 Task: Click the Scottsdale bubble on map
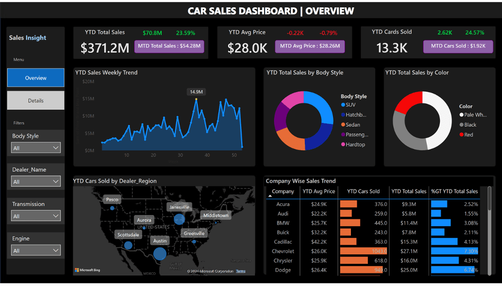(x=128, y=245)
